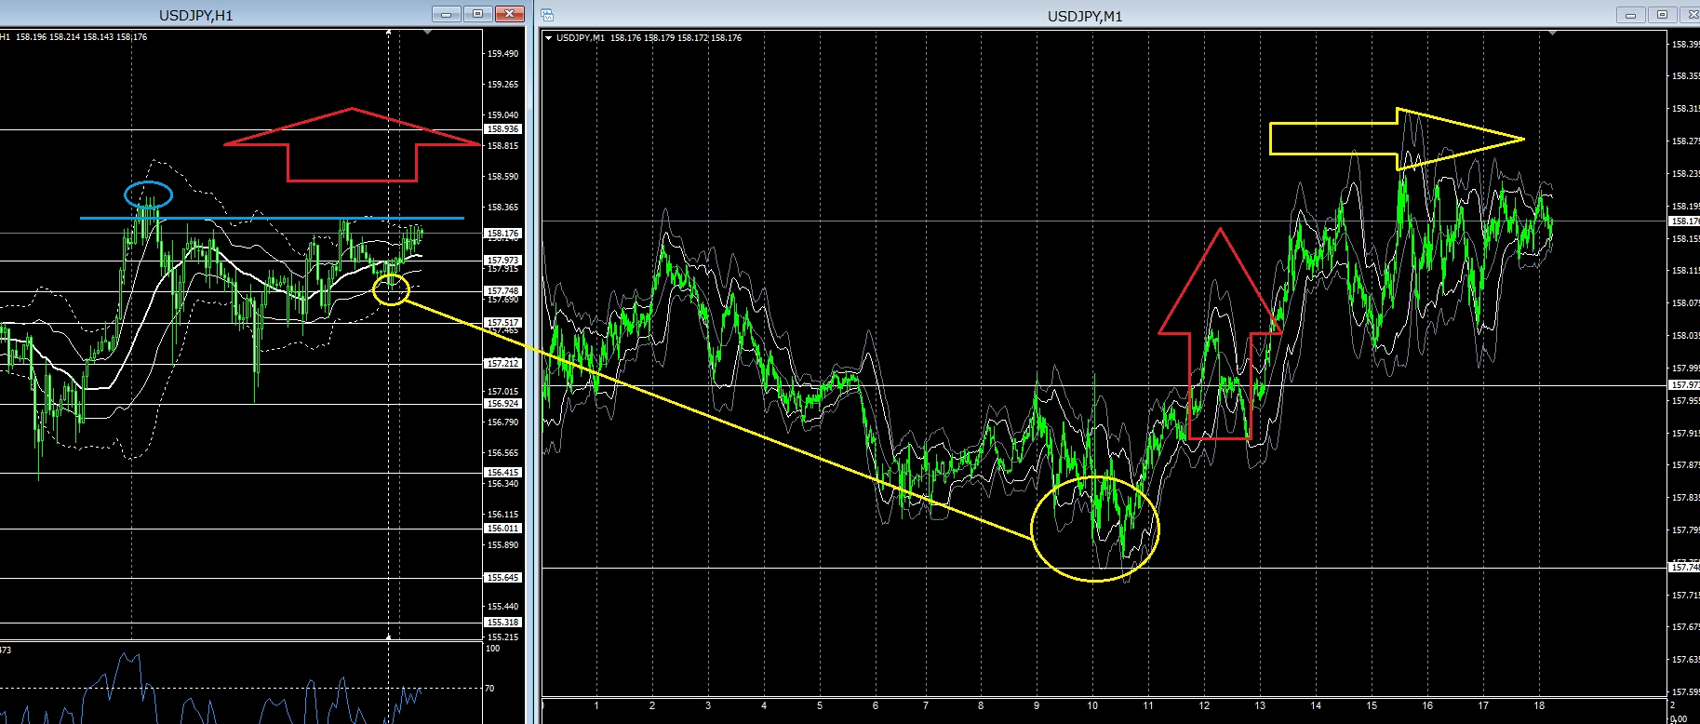
Task: Click the 100 level label in the H1 indicator subwindow
Action: pos(492,649)
